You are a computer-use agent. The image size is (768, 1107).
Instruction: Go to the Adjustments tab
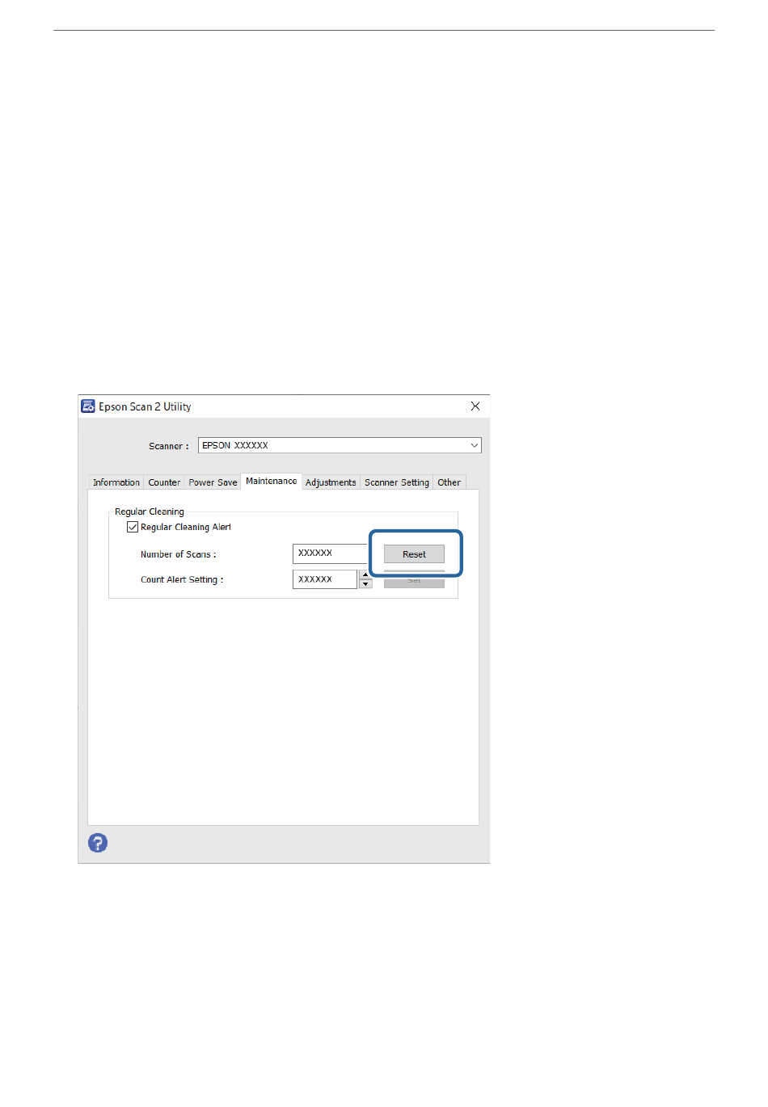point(331,482)
